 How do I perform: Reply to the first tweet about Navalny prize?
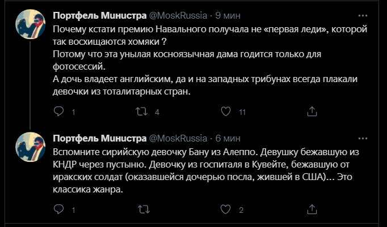point(59,112)
